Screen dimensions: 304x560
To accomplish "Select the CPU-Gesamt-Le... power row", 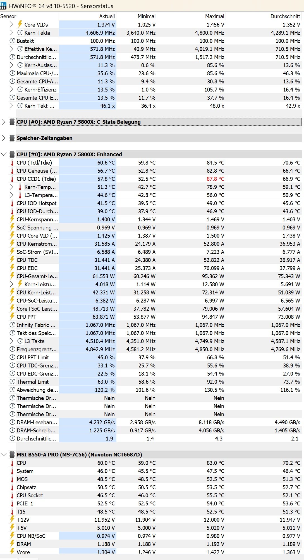I will click(x=151, y=276).
